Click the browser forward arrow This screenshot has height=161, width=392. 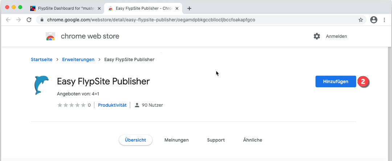coord(19,20)
